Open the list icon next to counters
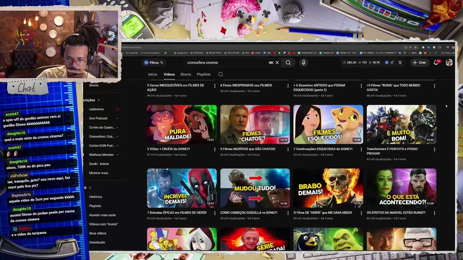The height and width of the screenshot is (260, 463). click(392, 62)
